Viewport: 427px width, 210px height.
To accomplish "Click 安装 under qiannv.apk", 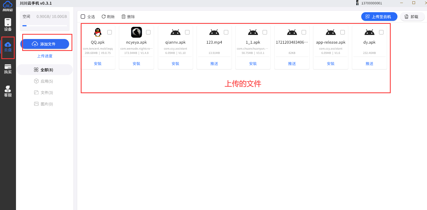I will (176, 64).
